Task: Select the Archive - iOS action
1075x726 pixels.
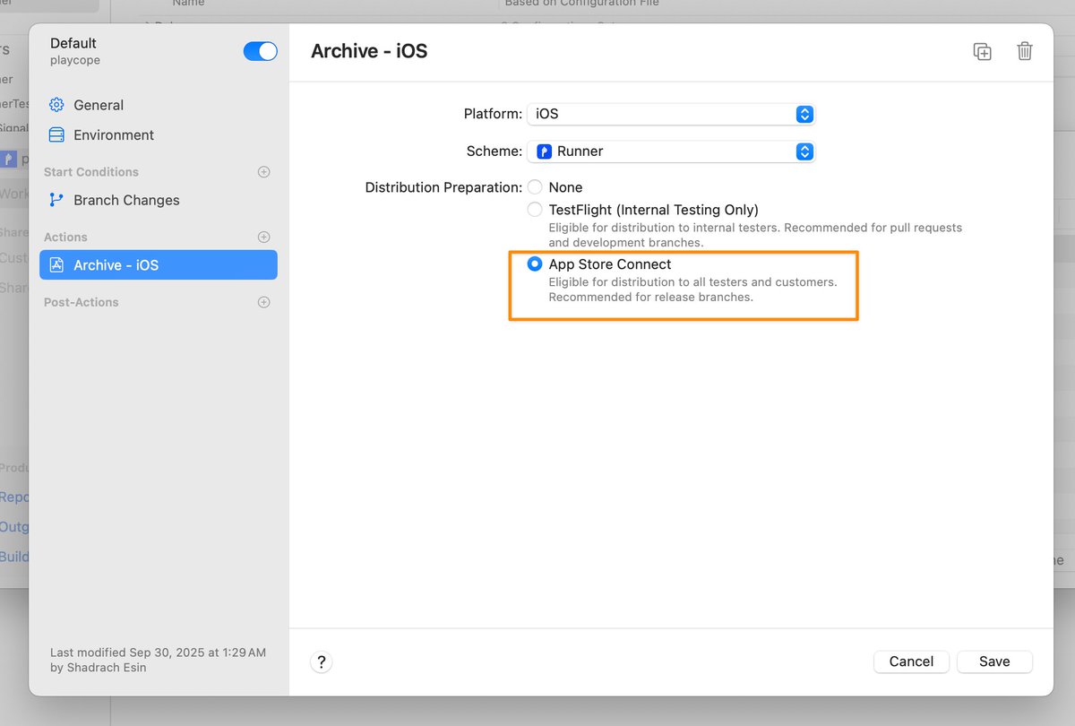Action: pos(159,265)
